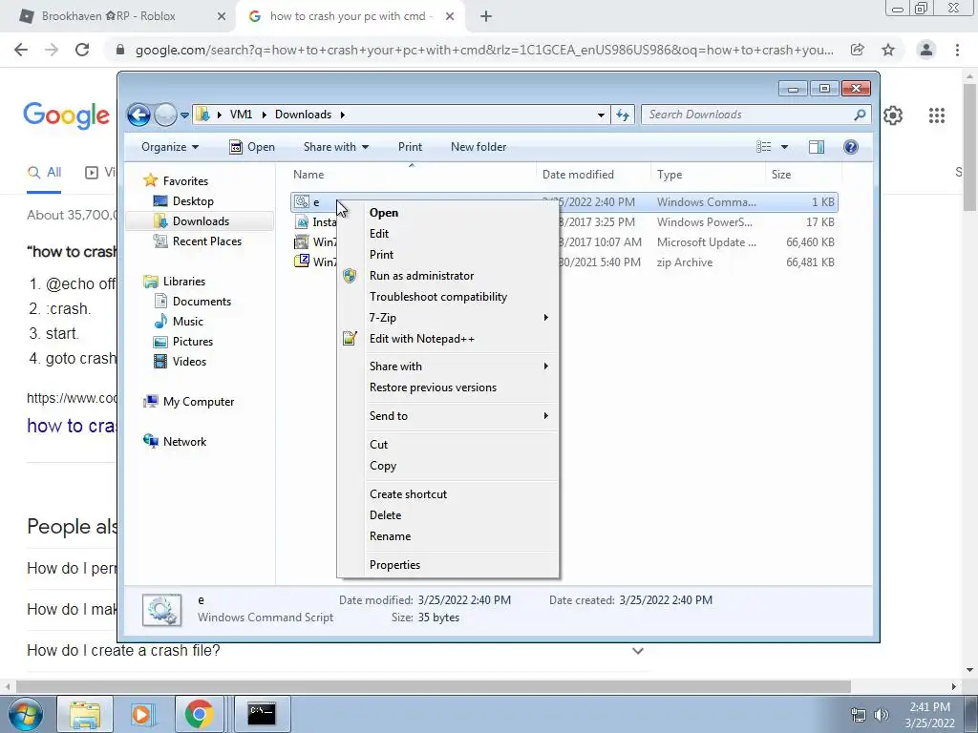The width and height of the screenshot is (978, 733).
Task: Sort files by the Size column
Action: (x=803, y=175)
